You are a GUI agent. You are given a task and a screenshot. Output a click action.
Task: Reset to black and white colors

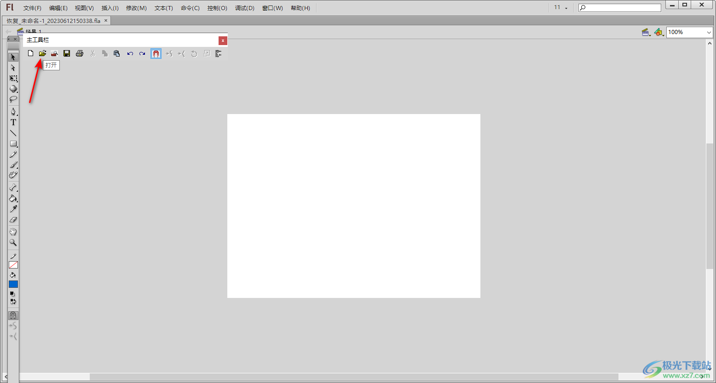pos(13,293)
